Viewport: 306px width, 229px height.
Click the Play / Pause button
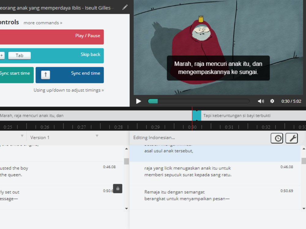point(52,37)
